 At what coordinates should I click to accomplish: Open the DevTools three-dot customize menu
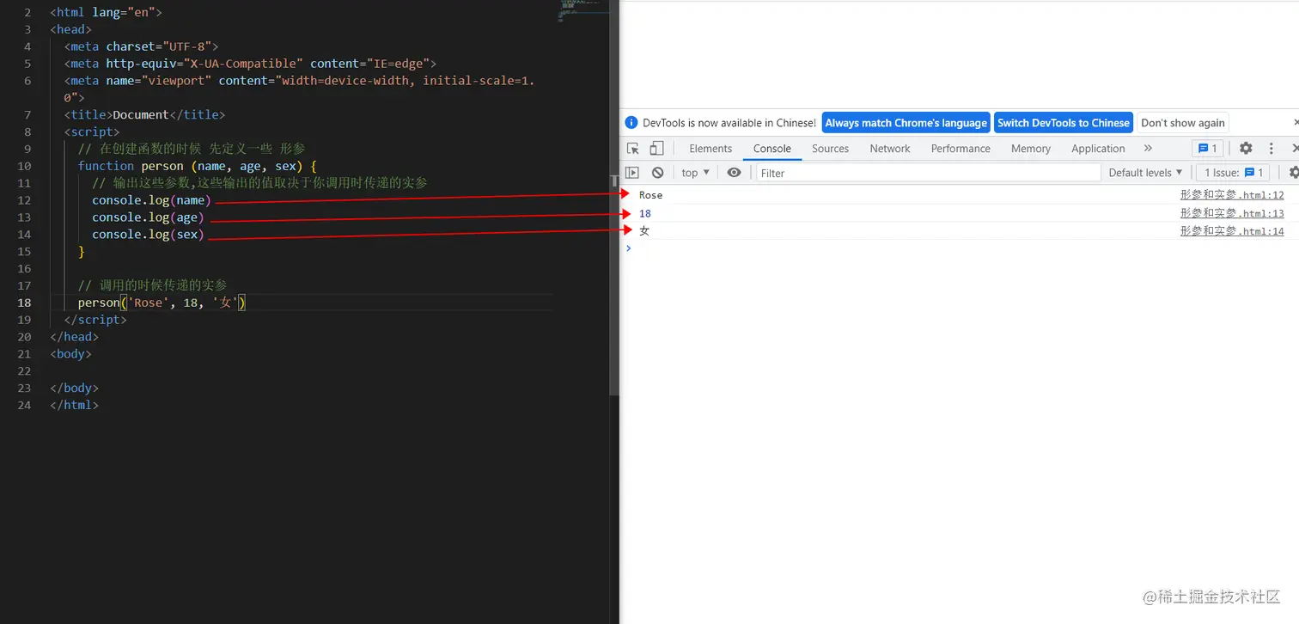click(x=1272, y=149)
